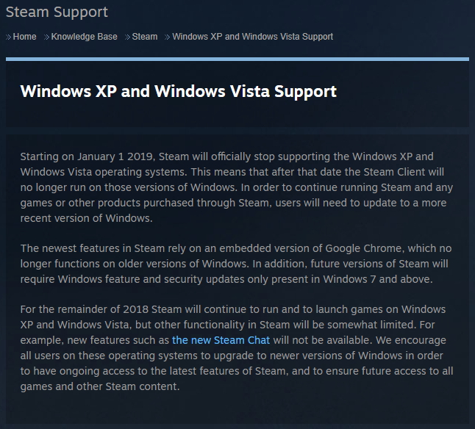Click the chevron icon before Steam breadcrumb

point(128,37)
